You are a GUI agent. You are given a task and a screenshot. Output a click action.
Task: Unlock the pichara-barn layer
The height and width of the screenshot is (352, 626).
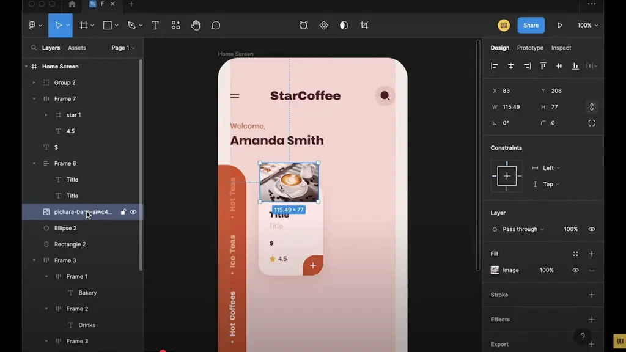124,211
